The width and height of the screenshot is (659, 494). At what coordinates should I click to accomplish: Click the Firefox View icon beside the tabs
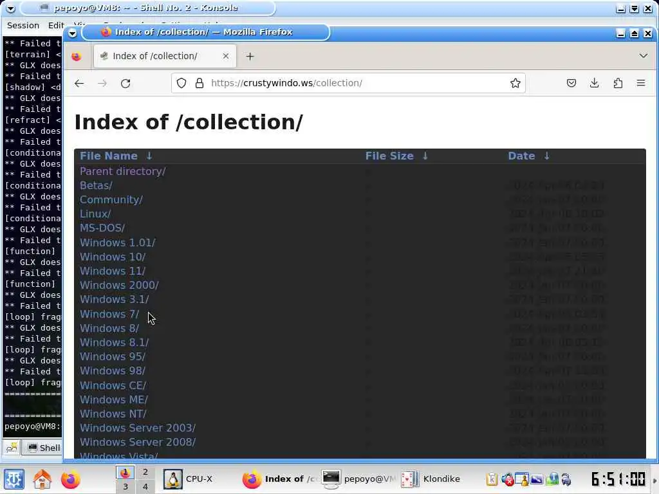coord(77,57)
